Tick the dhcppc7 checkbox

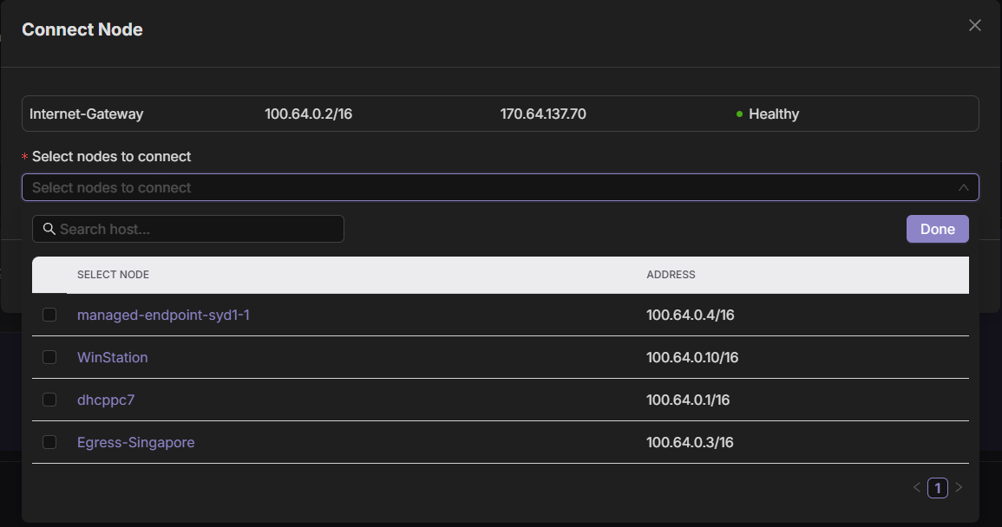[49, 400]
